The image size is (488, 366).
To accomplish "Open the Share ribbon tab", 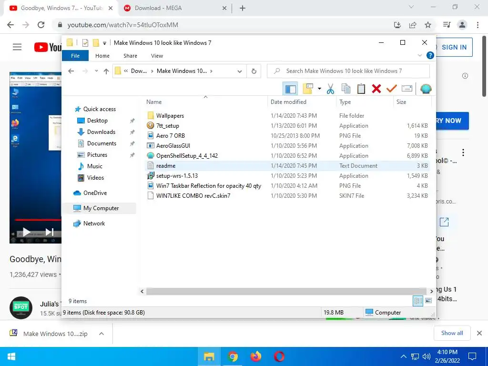I will 130,56.
